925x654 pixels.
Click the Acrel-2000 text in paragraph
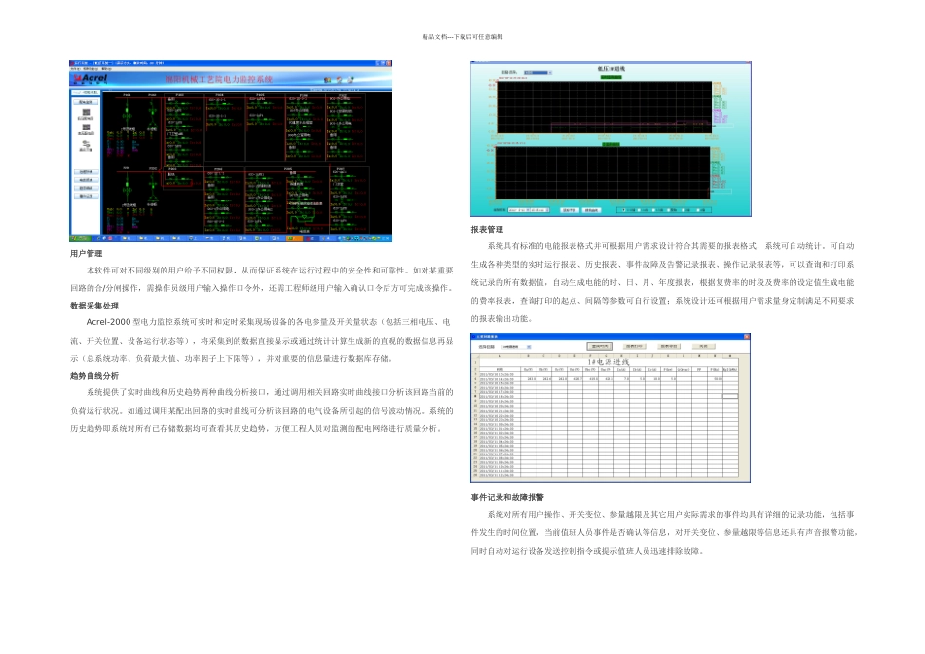[x=108, y=322]
